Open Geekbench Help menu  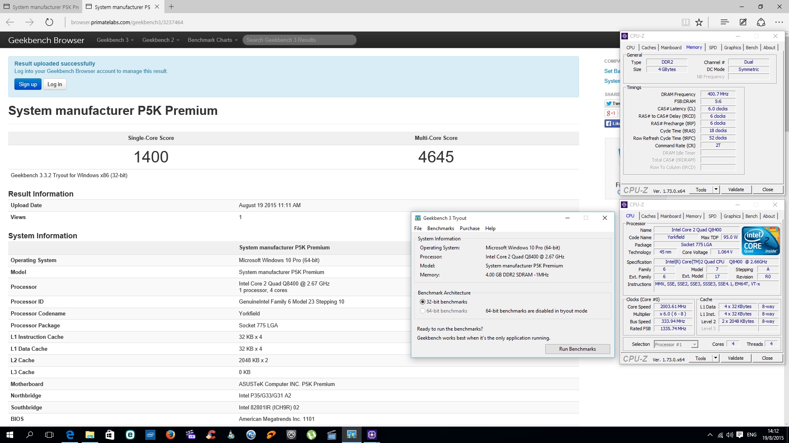[x=490, y=228]
